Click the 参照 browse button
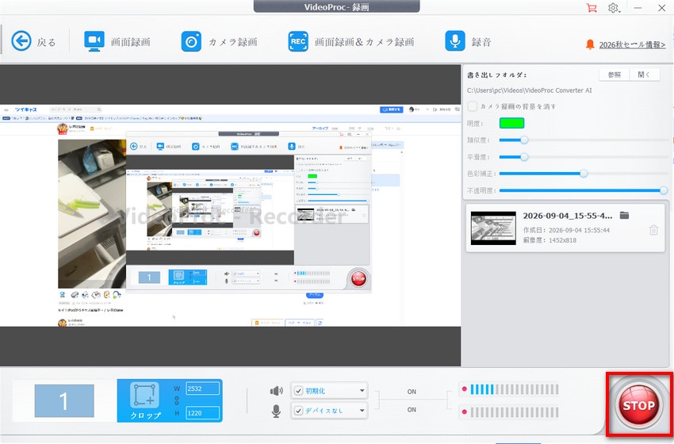The image size is (674, 444). (x=615, y=75)
